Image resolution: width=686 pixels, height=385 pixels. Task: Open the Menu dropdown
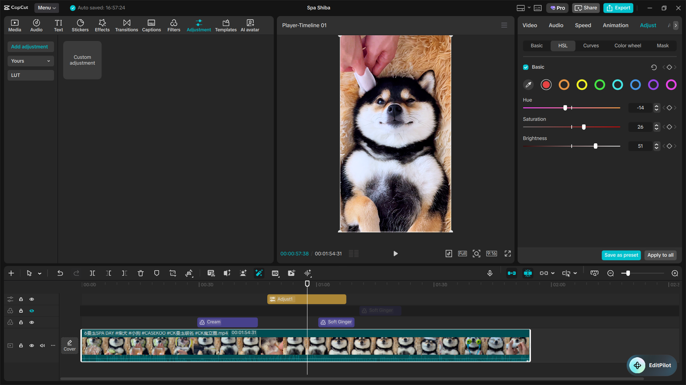point(46,7)
